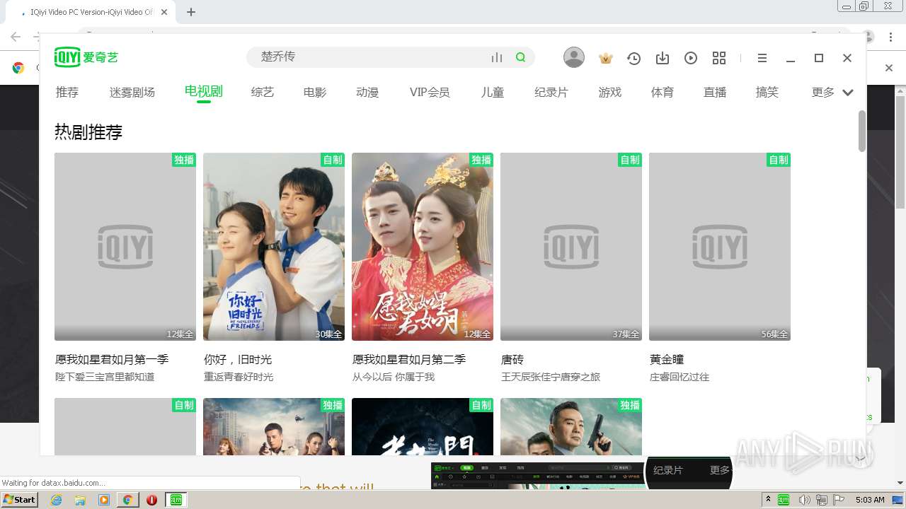Open 愿我如星君如月第一季 placeholder poster
This screenshot has width=906, height=509.
pos(125,247)
